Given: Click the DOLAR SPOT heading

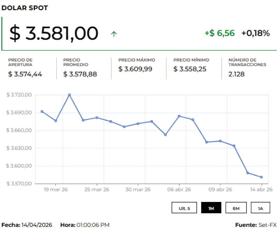Looking at the screenshot, I should [x=25, y=8].
